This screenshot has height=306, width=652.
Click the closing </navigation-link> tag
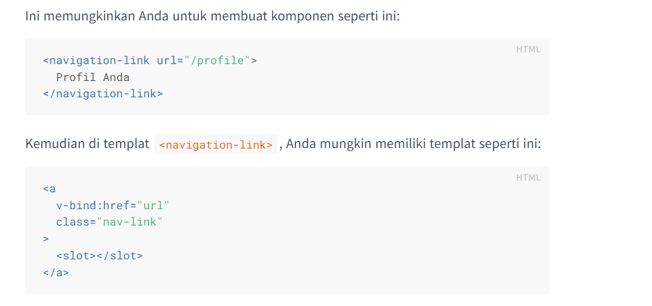pos(103,93)
